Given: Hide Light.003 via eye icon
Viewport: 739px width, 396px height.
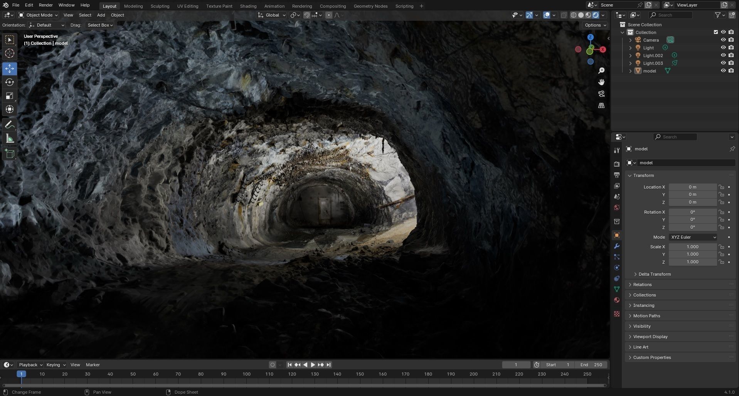Looking at the screenshot, I should pyautogui.click(x=723, y=63).
